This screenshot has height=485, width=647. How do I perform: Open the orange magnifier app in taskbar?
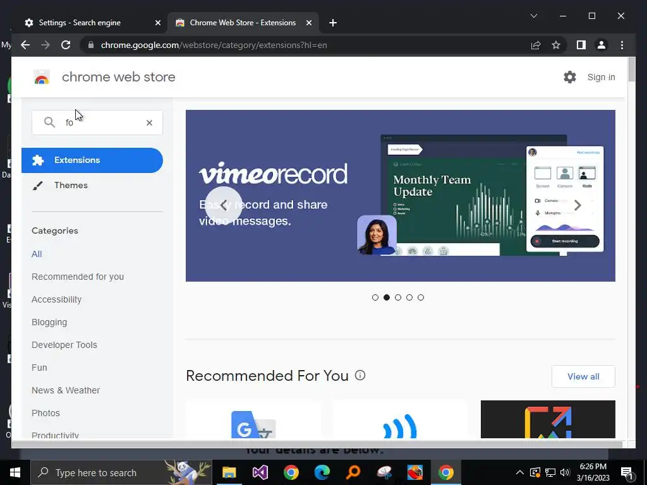[353, 472]
